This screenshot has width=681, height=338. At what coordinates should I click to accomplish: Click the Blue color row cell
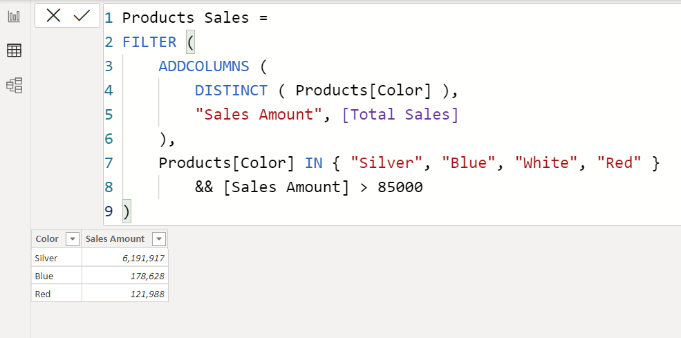click(57, 276)
